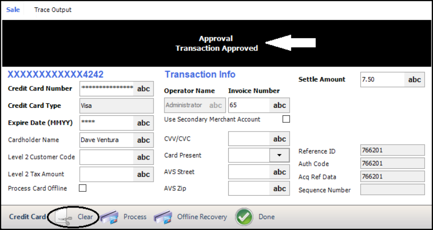The height and width of the screenshot is (230, 433).
Task: Click the Done button label
Action: click(267, 217)
